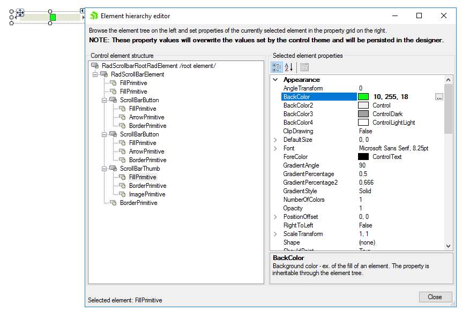Click the property grid scrollbar down arrow
This screenshot has height=312, width=462.
(x=448, y=246)
